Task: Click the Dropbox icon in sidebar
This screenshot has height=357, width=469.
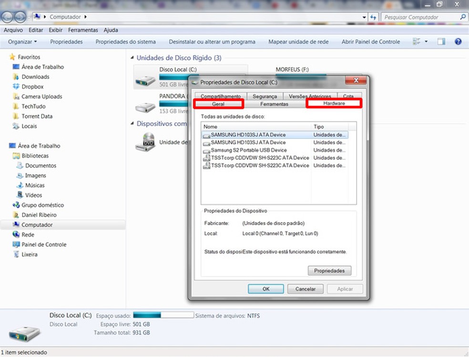Action: tap(16, 87)
